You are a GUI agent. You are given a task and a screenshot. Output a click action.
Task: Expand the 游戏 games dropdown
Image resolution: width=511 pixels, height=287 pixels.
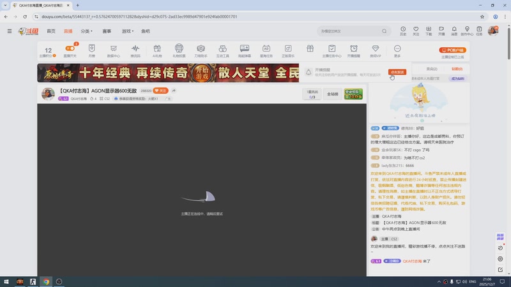127,31
